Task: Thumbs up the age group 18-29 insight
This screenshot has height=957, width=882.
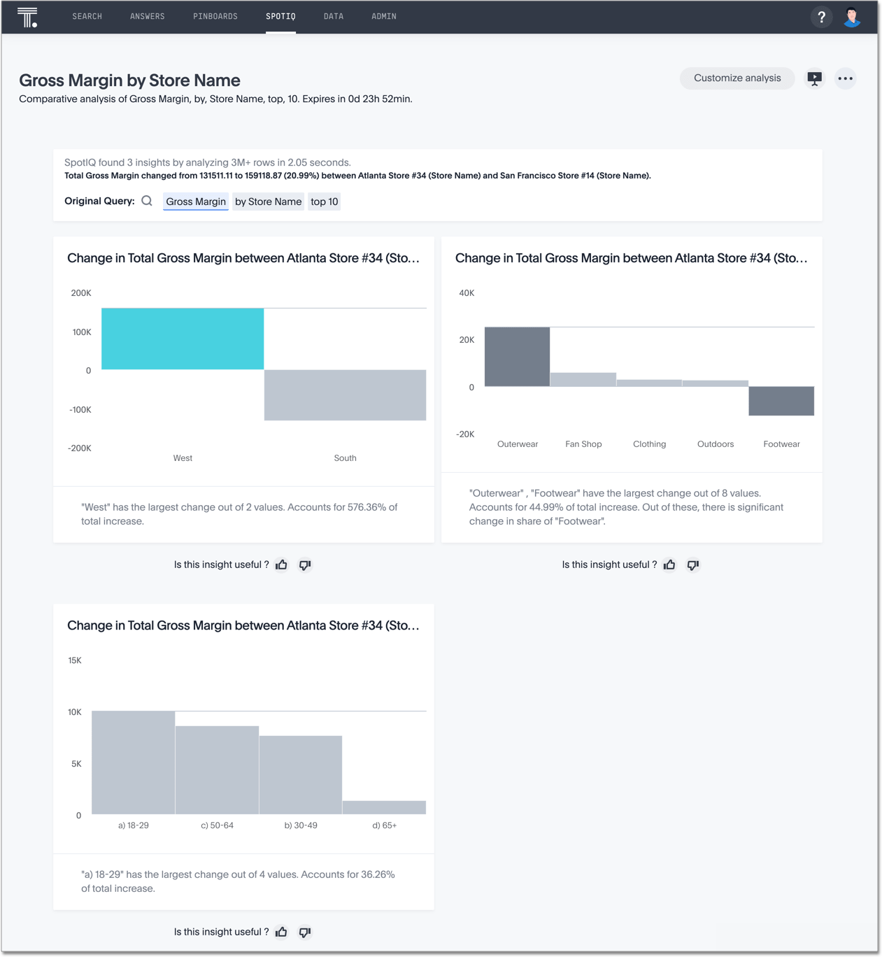Action: 282,932
